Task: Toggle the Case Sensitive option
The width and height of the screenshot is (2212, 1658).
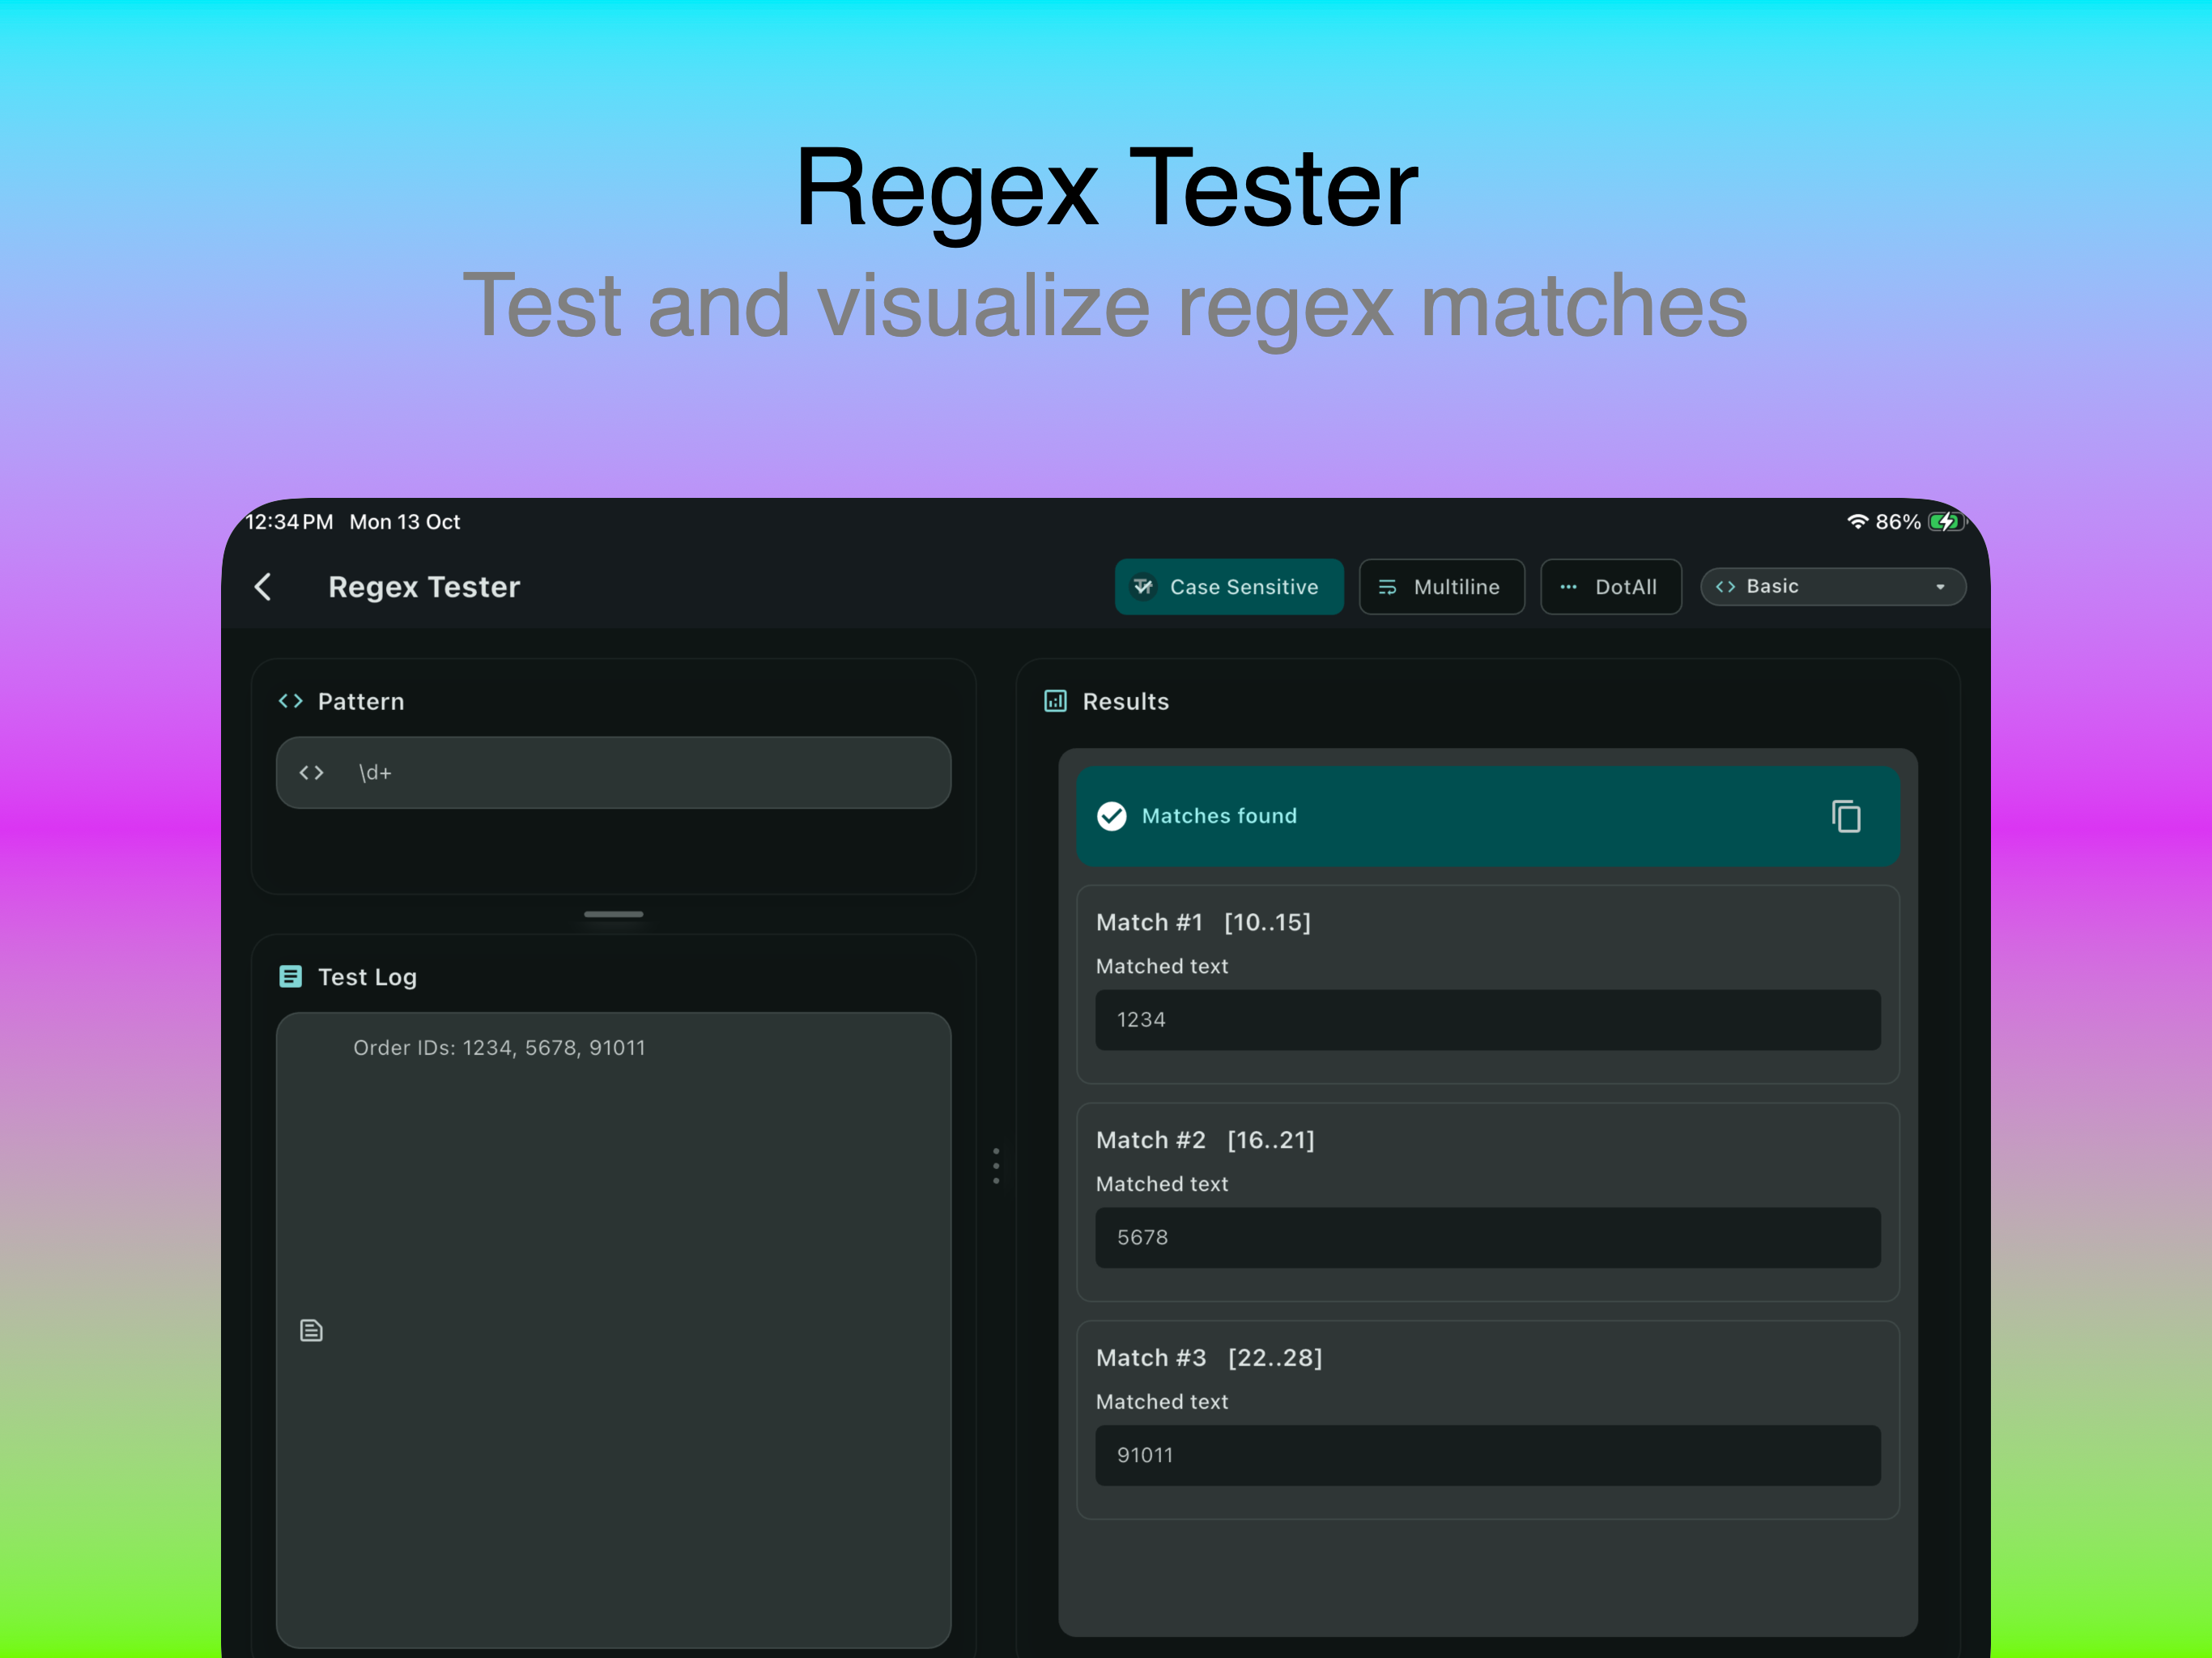Action: point(1229,587)
